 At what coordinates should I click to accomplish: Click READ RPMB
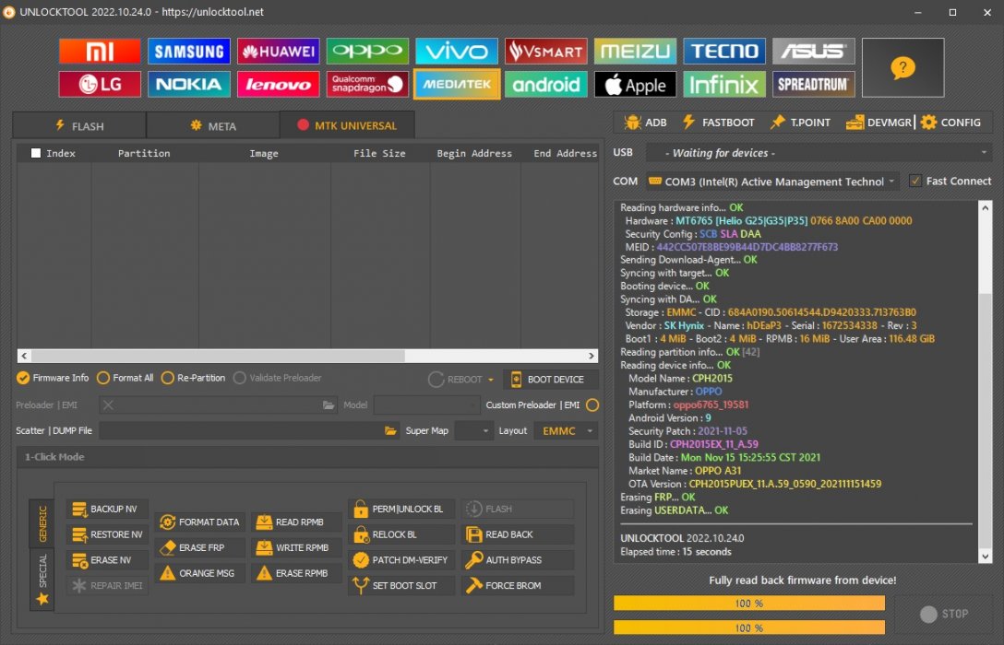pos(295,522)
